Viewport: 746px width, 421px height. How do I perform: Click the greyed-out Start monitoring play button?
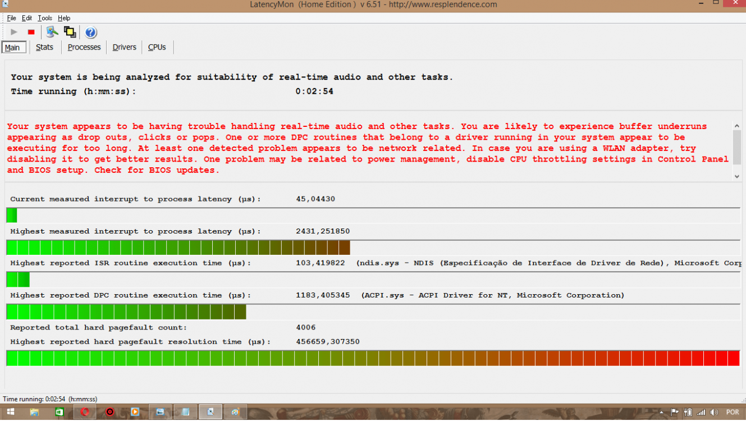pos(14,32)
